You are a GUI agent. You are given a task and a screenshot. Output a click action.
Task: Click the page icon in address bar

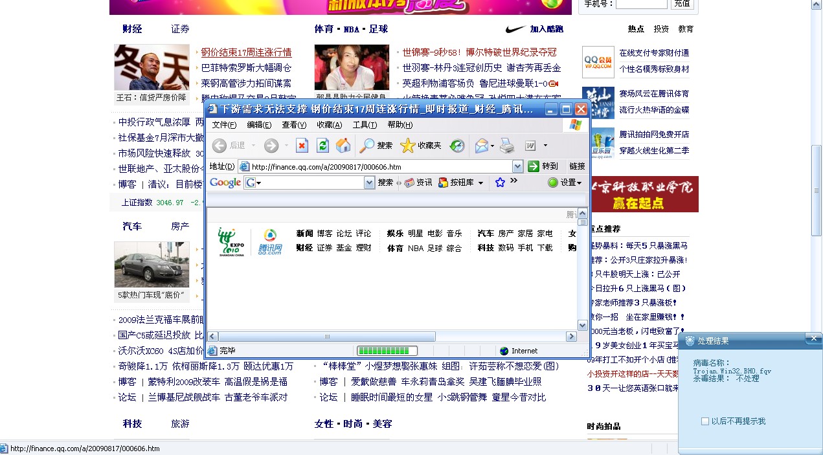(245, 166)
